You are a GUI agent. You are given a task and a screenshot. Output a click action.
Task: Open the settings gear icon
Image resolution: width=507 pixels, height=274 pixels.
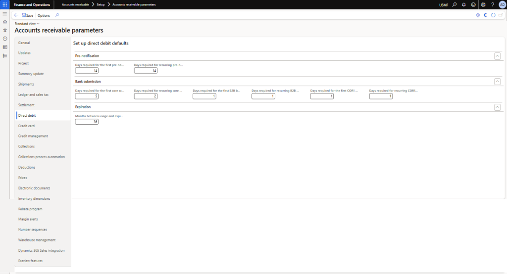(x=483, y=4)
